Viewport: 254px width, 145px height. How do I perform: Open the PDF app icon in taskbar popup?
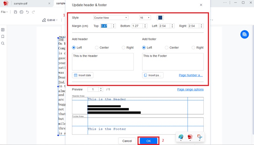pyautogui.click(x=190, y=137)
